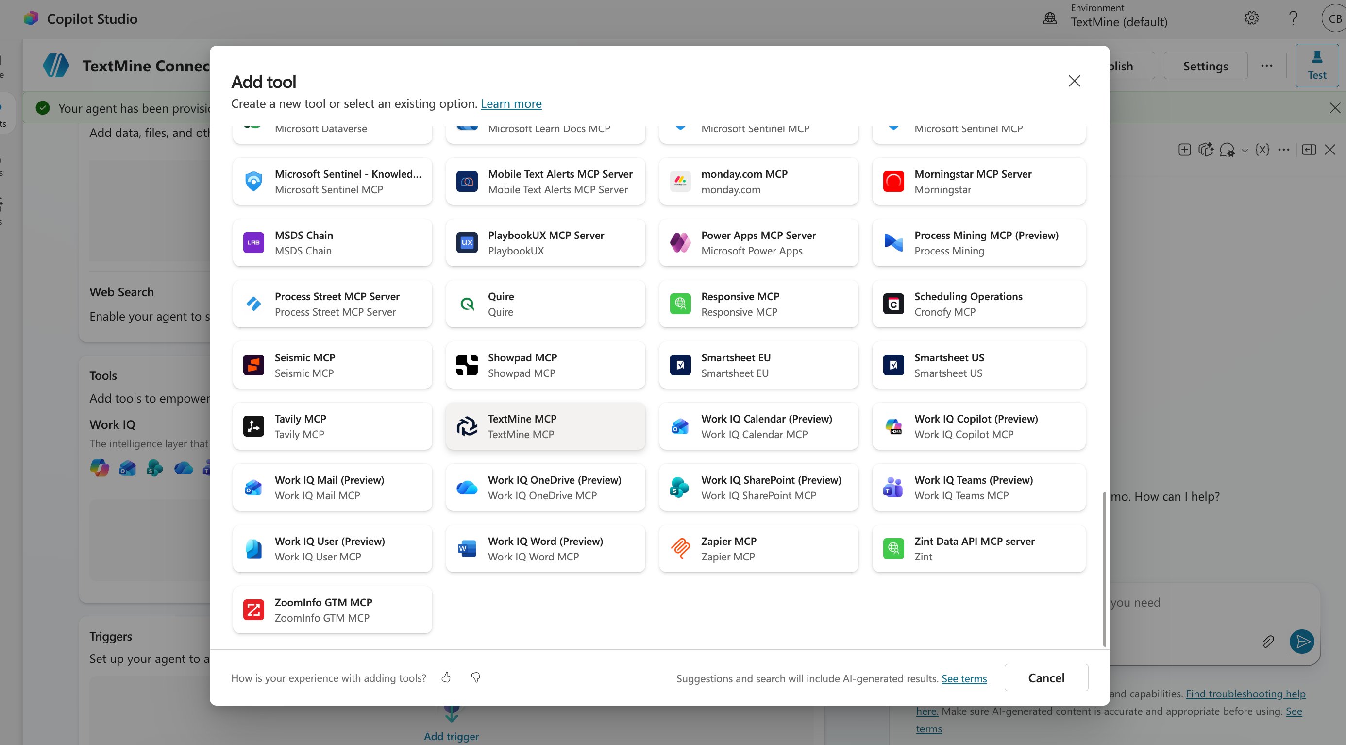Open the settings gear icon
1346x745 pixels.
(x=1251, y=18)
